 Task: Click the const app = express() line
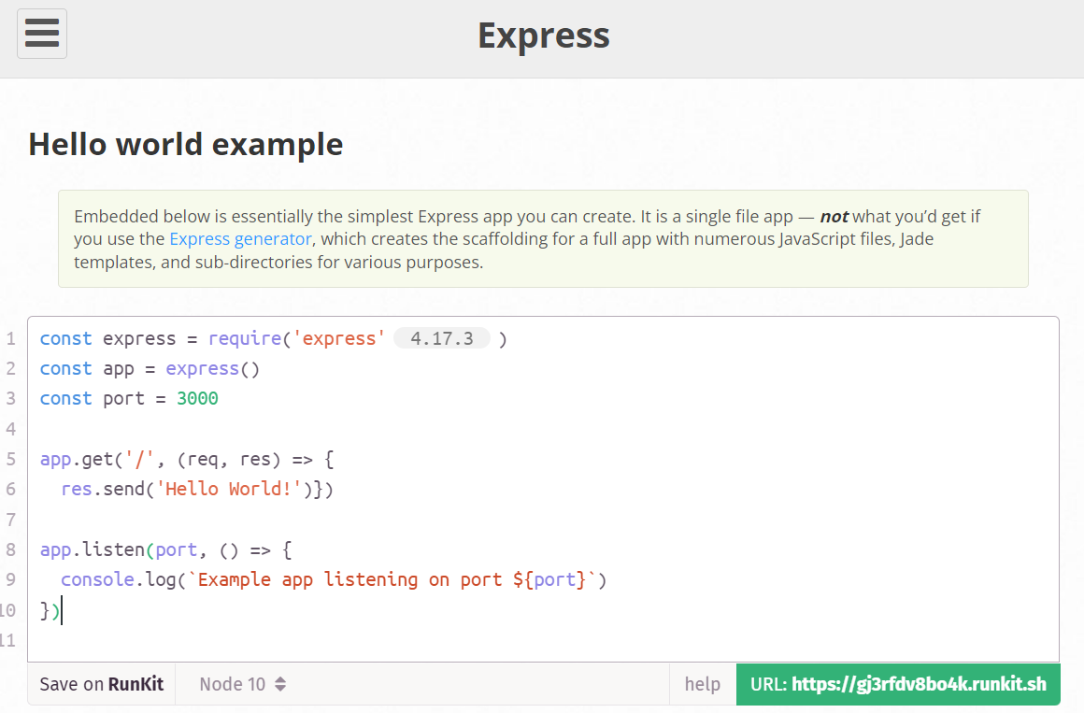click(x=150, y=368)
